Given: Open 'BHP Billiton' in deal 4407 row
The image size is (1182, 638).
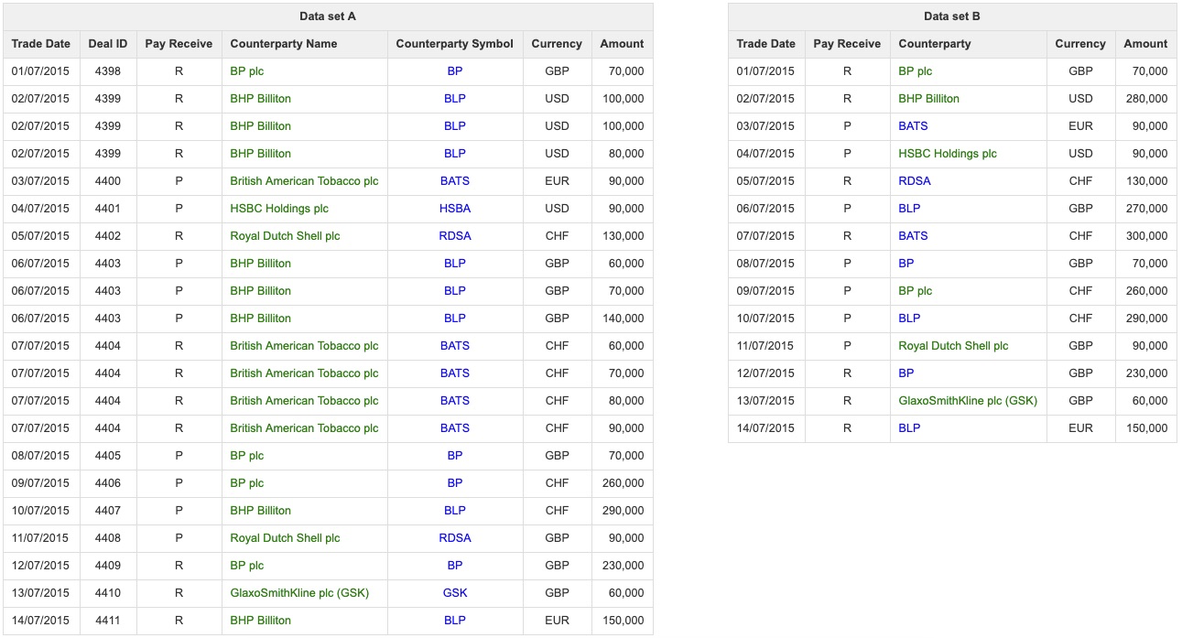Looking at the screenshot, I should 261,511.
